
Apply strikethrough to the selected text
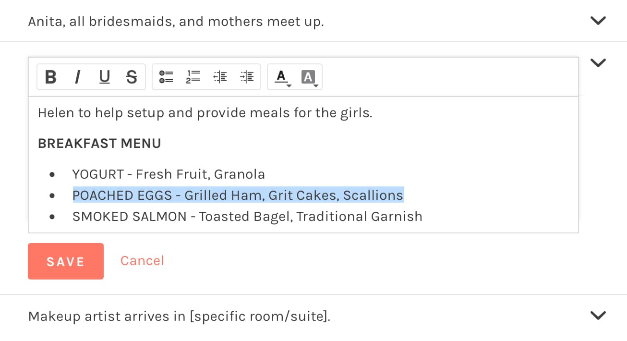pyautogui.click(x=132, y=77)
